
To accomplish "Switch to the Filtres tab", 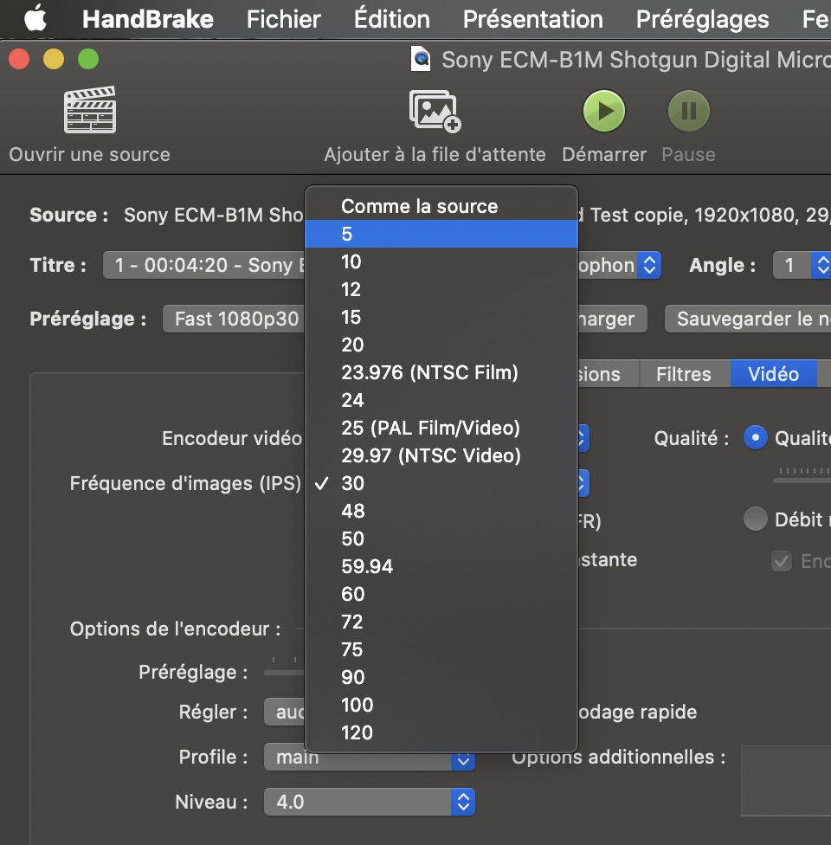I will tap(683, 374).
